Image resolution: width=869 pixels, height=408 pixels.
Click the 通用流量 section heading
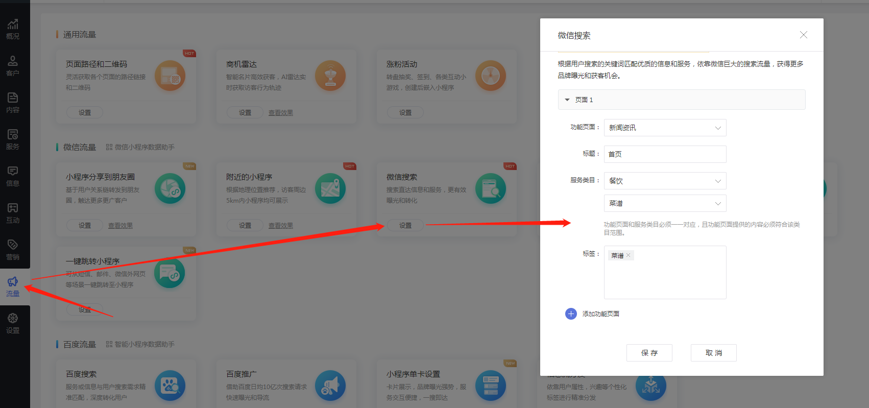click(x=80, y=34)
